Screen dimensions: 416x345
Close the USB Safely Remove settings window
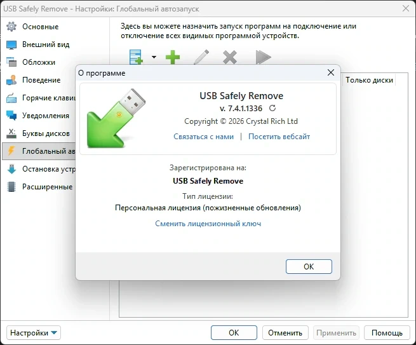tap(406, 8)
